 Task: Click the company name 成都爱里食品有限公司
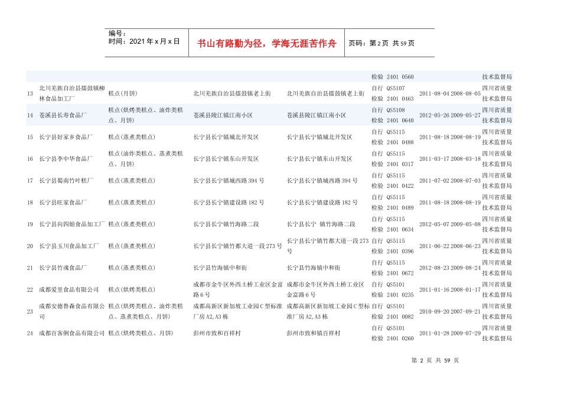(69, 289)
